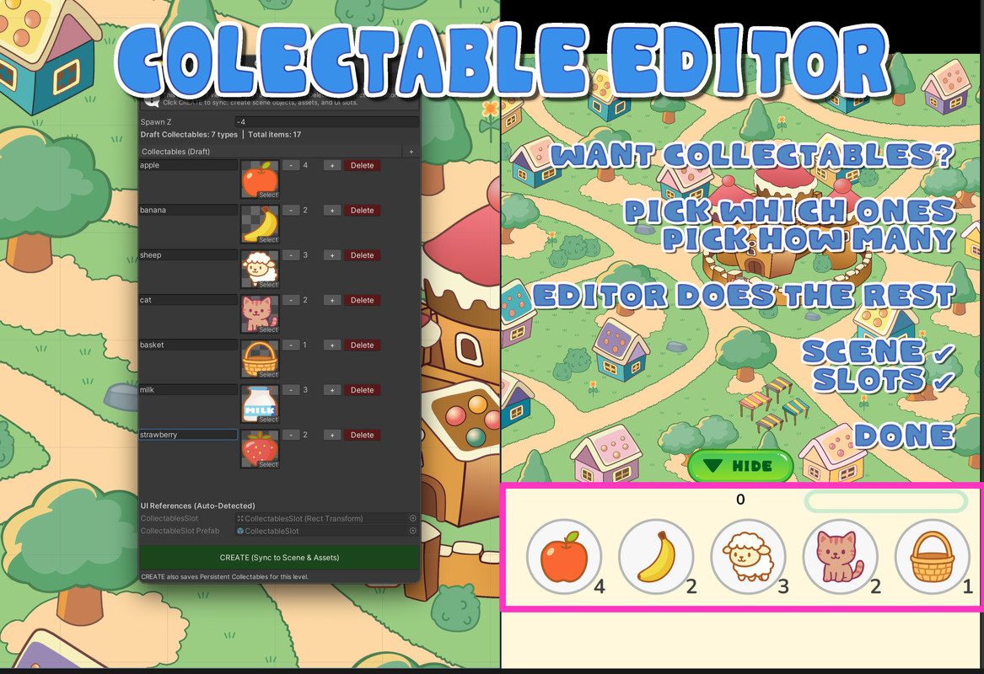Delete the milk collectable
This screenshot has height=674, width=984.
tap(362, 390)
